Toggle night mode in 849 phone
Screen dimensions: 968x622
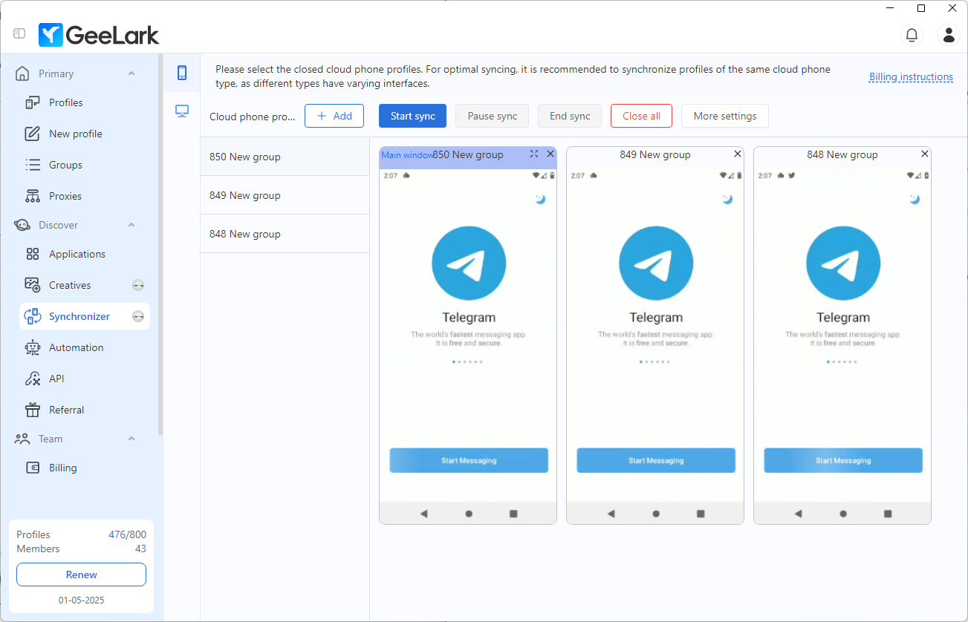[x=727, y=199]
